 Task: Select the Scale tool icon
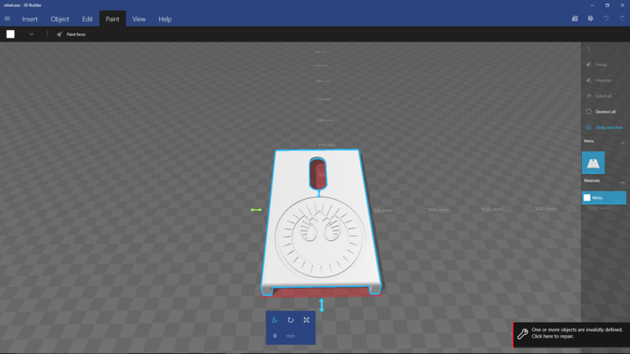point(306,320)
